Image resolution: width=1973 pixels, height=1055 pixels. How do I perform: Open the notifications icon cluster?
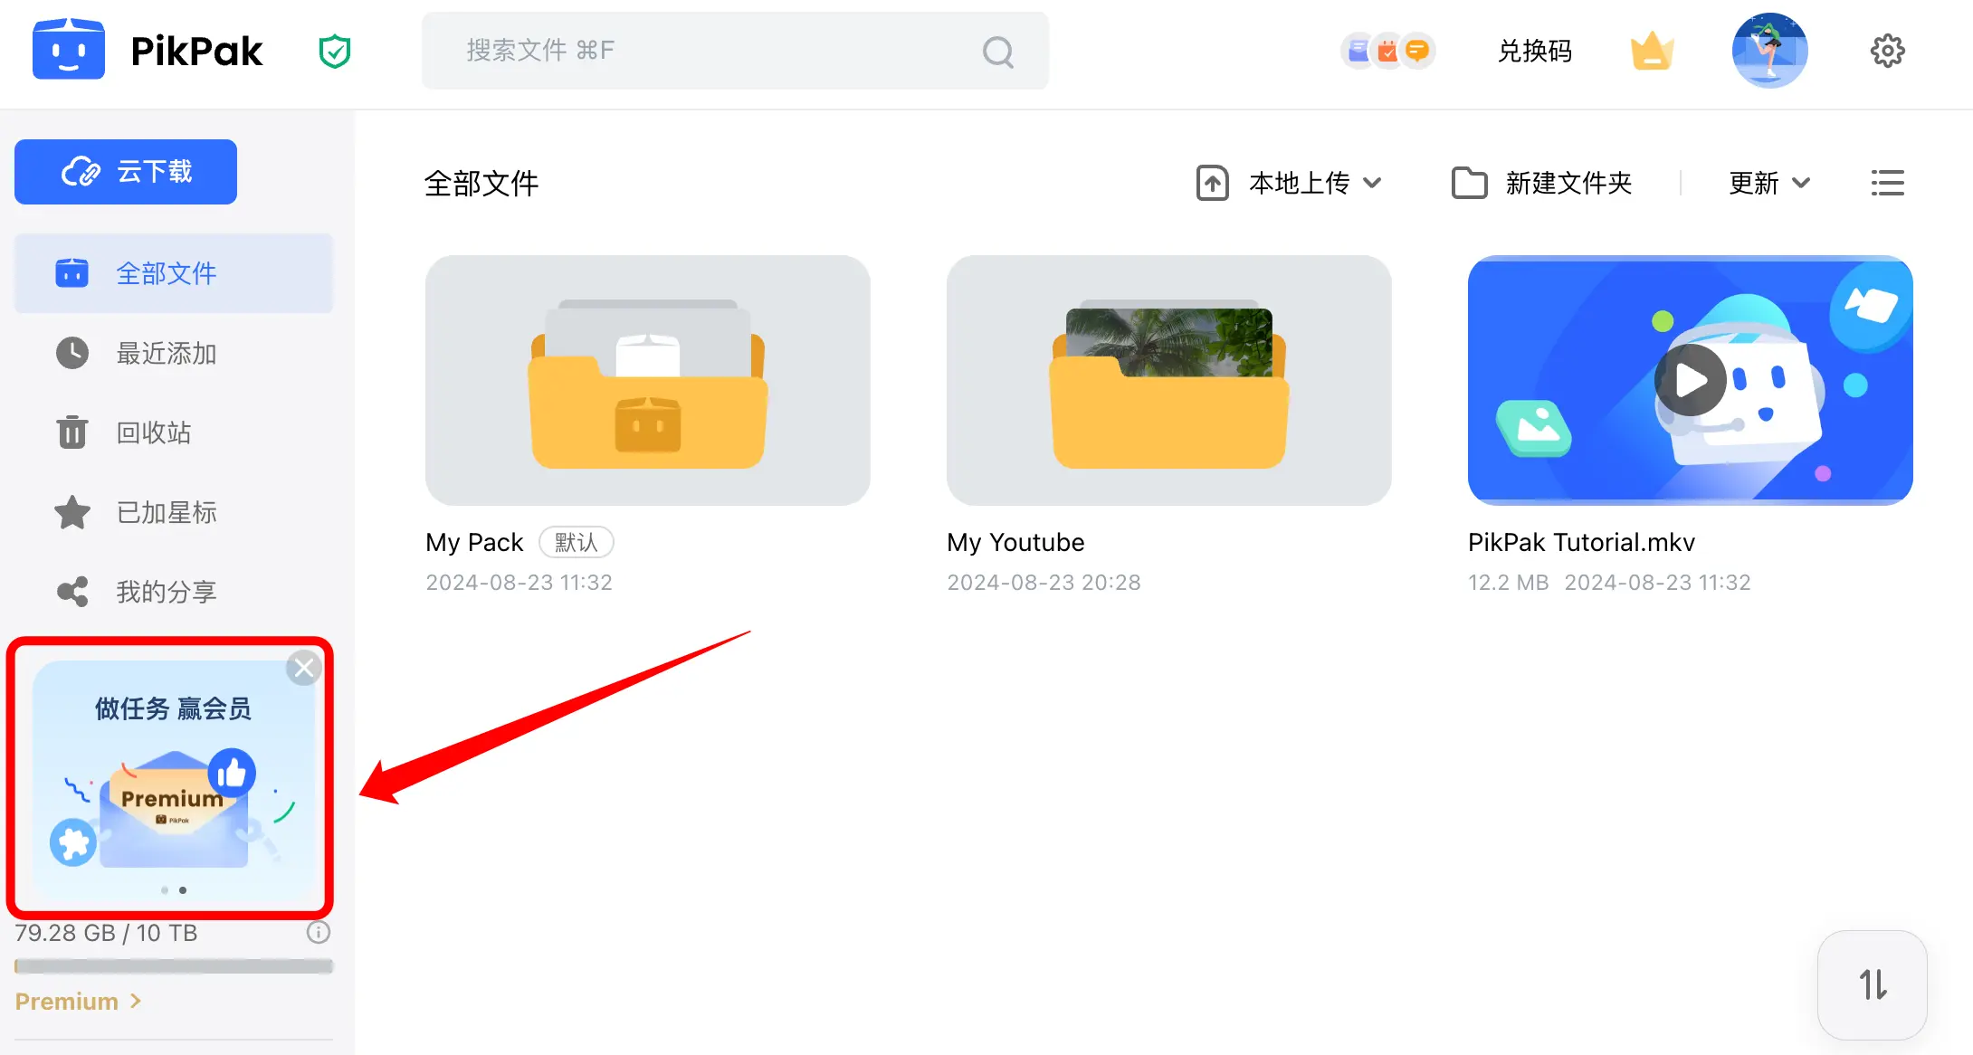coord(1387,51)
